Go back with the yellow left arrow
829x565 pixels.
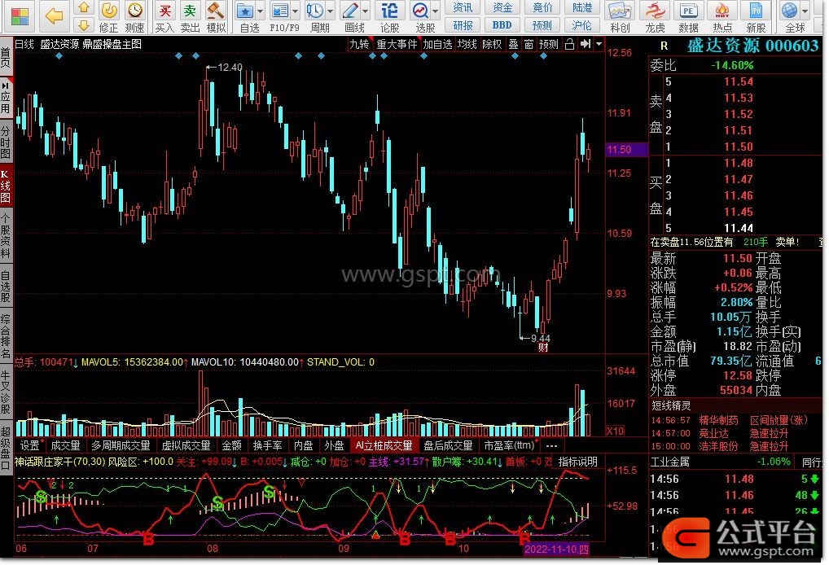[x=55, y=15]
